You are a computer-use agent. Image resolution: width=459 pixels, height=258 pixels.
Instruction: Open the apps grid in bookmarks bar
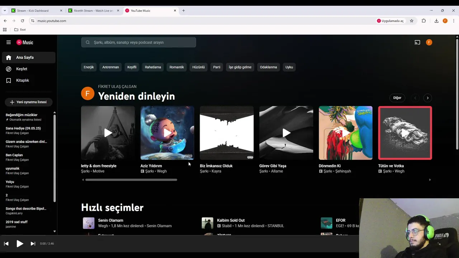click(x=5, y=30)
